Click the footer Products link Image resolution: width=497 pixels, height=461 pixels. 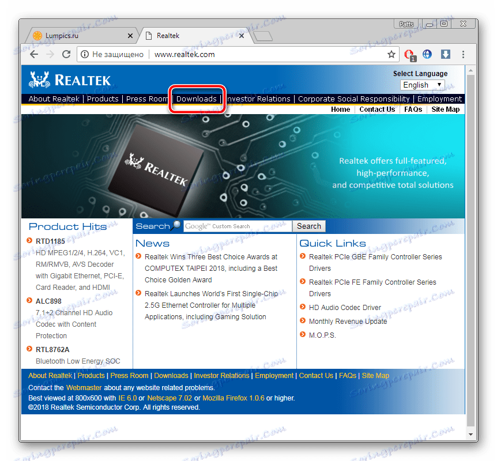point(91,376)
